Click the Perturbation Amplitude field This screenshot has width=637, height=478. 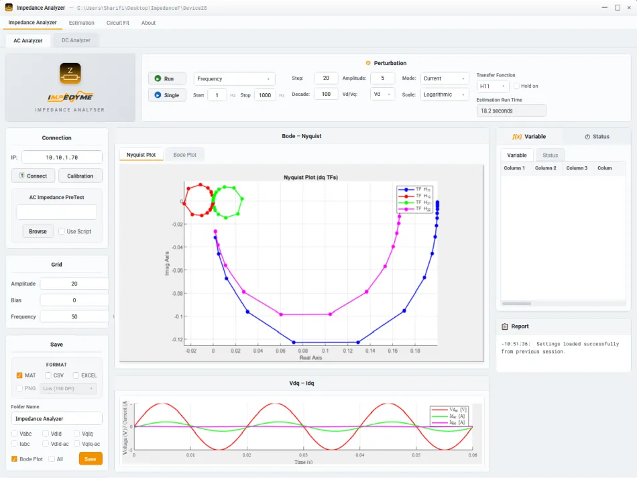(382, 78)
